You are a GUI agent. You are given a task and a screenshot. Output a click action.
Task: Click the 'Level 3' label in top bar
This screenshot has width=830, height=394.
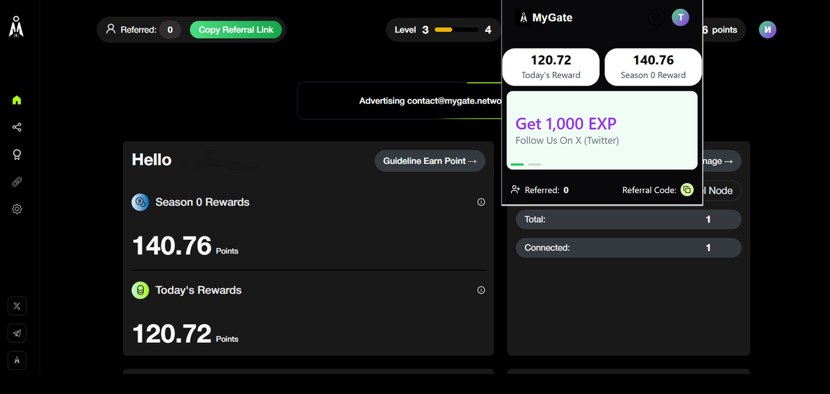[412, 30]
